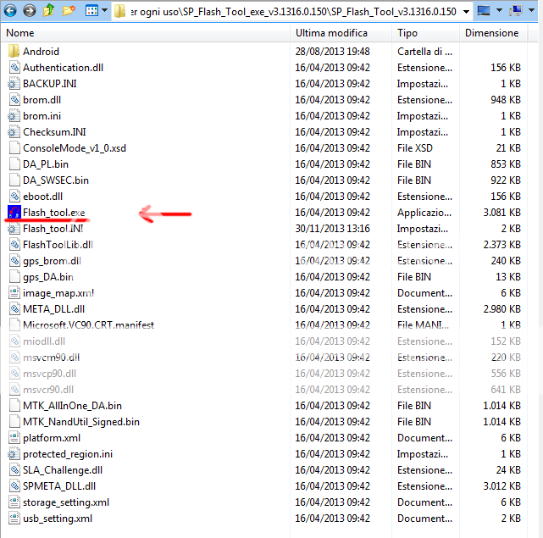Go up one folder level
Image resolution: width=543 pixels, height=538 pixels.
49,11
